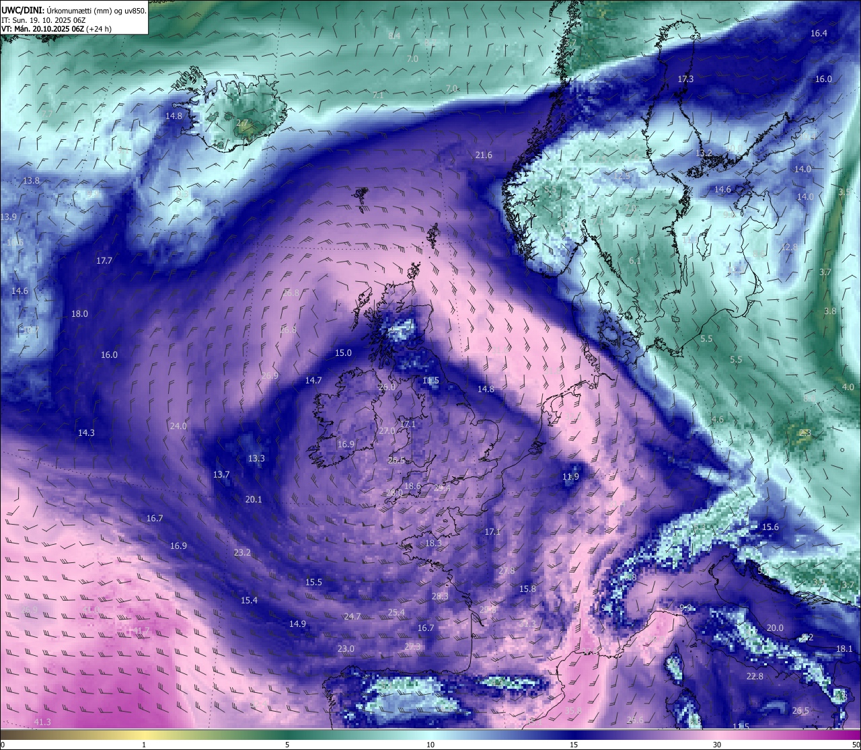Click the 16.4 value in the top-right corner
Image resolution: width=861 pixels, height=750 pixels.
coord(819,33)
